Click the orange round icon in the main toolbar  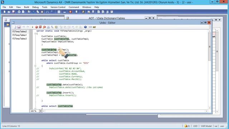[70, 12]
